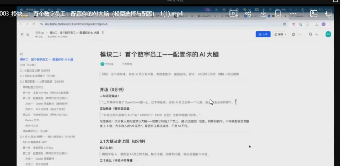Open outline entry 方式二：命令行操作（适合开发者）
This screenshot has height=166, width=340.
(45, 109)
